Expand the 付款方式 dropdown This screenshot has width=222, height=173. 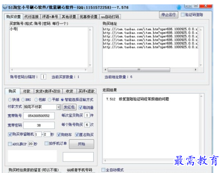pos(59,107)
